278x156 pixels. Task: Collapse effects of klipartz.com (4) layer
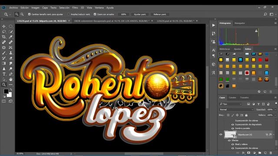[x=274, y=135]
